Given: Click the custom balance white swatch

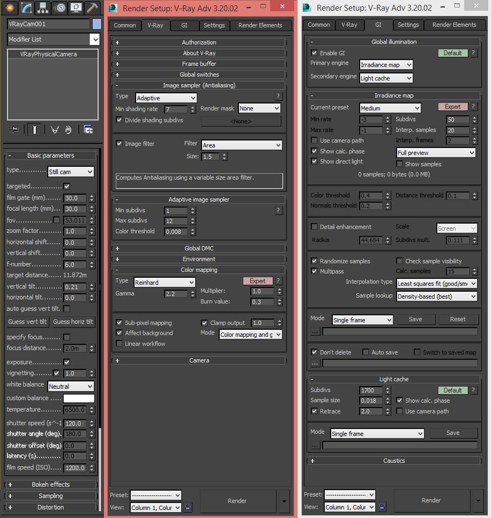Looking at the screenshot, I should [79, 398].
